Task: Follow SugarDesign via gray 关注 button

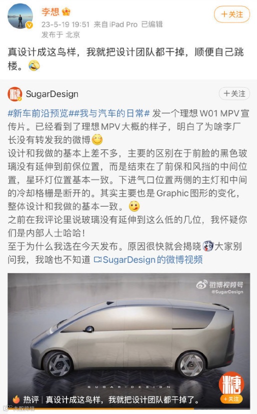Action: [234, 94]
